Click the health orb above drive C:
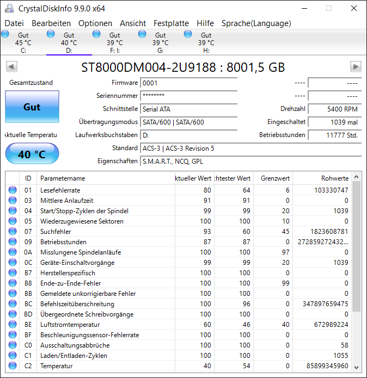Image resolution: width=367 pixels, height=378 pixels. [5, 34]
